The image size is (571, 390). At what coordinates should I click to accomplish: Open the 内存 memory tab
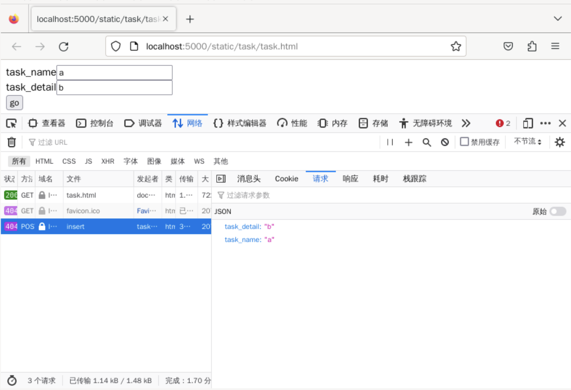[333, 124]
